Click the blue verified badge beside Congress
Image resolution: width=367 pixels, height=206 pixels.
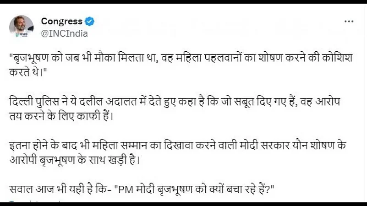pos(90,22)
